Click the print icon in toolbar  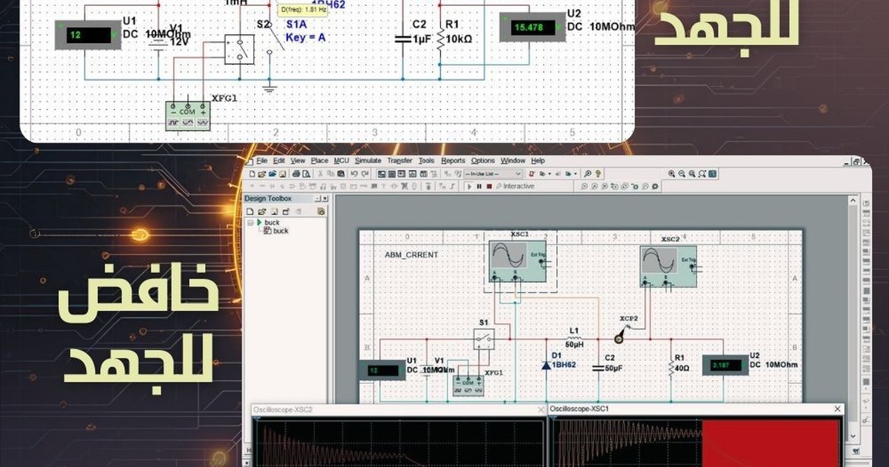(296, 173)
